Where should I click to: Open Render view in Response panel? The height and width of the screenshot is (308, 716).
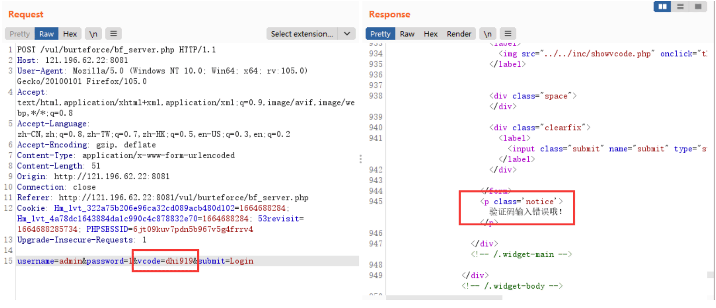coord(459,34)
